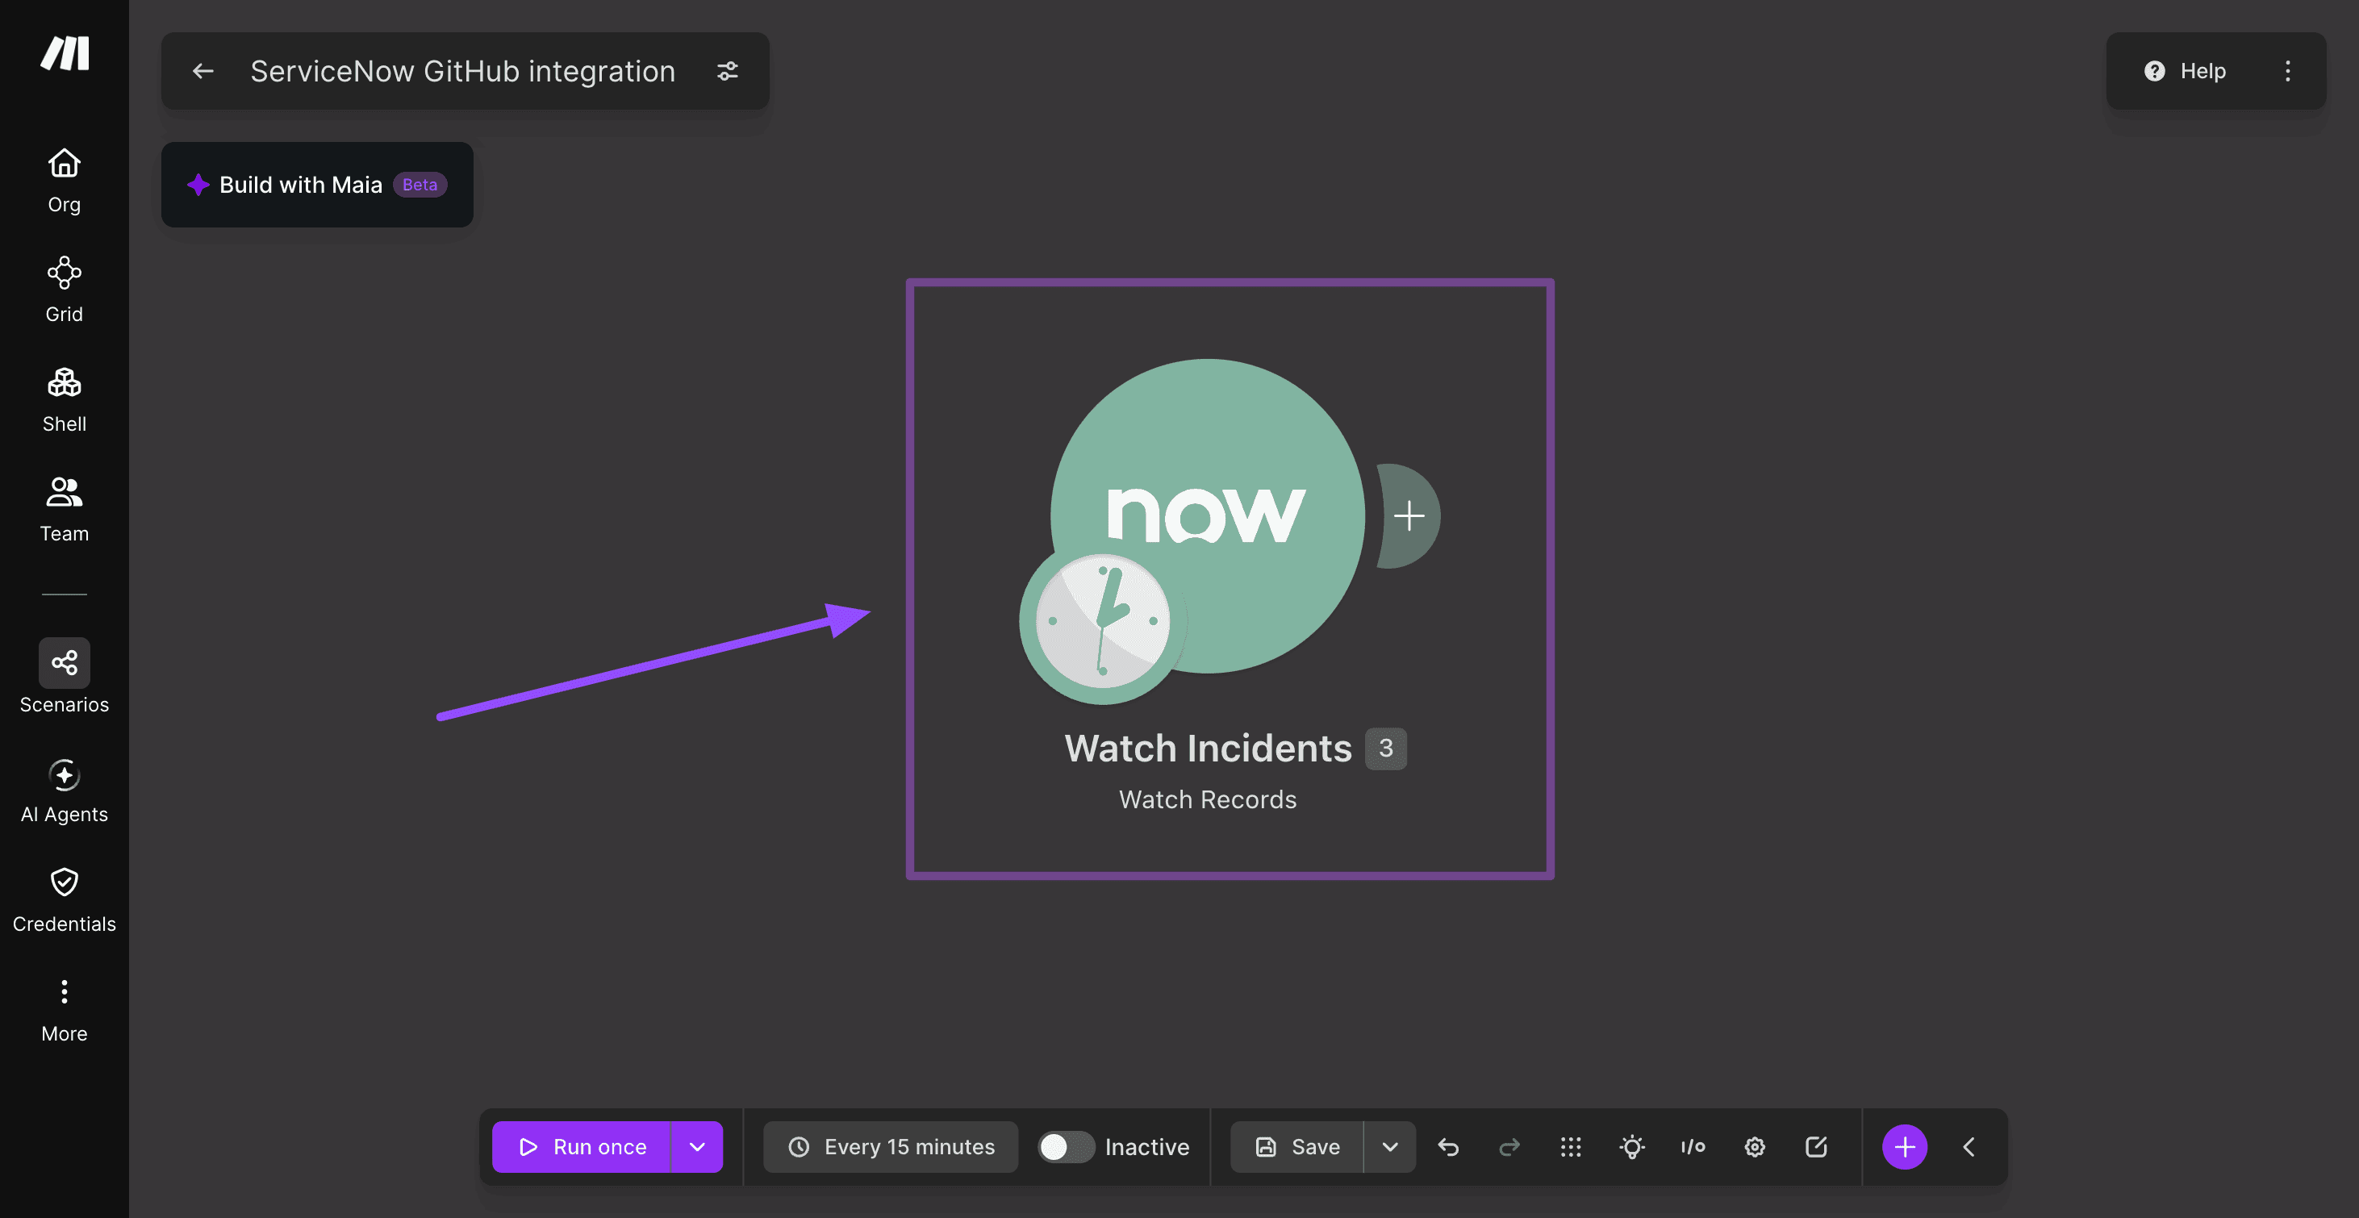Click Build with Maia button
The width and height of the screenshot is (2359, 1218).
[x=317, y=184]
